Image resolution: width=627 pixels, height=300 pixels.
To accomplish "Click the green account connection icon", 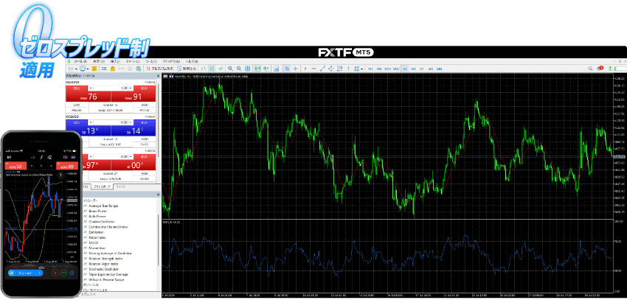I will [610, 69].
